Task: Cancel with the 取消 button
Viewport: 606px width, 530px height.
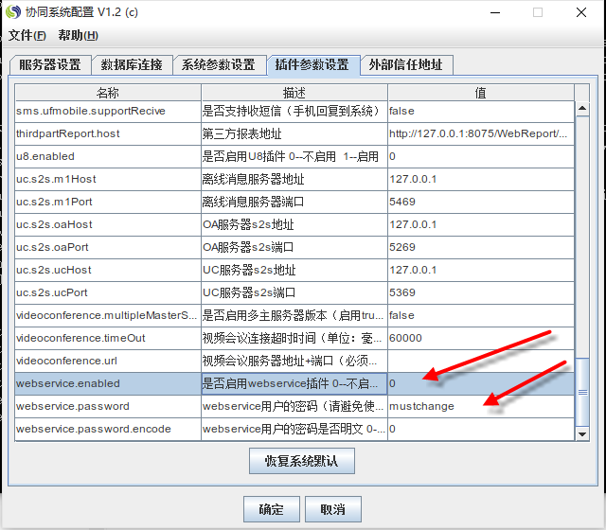Action: 333,509
